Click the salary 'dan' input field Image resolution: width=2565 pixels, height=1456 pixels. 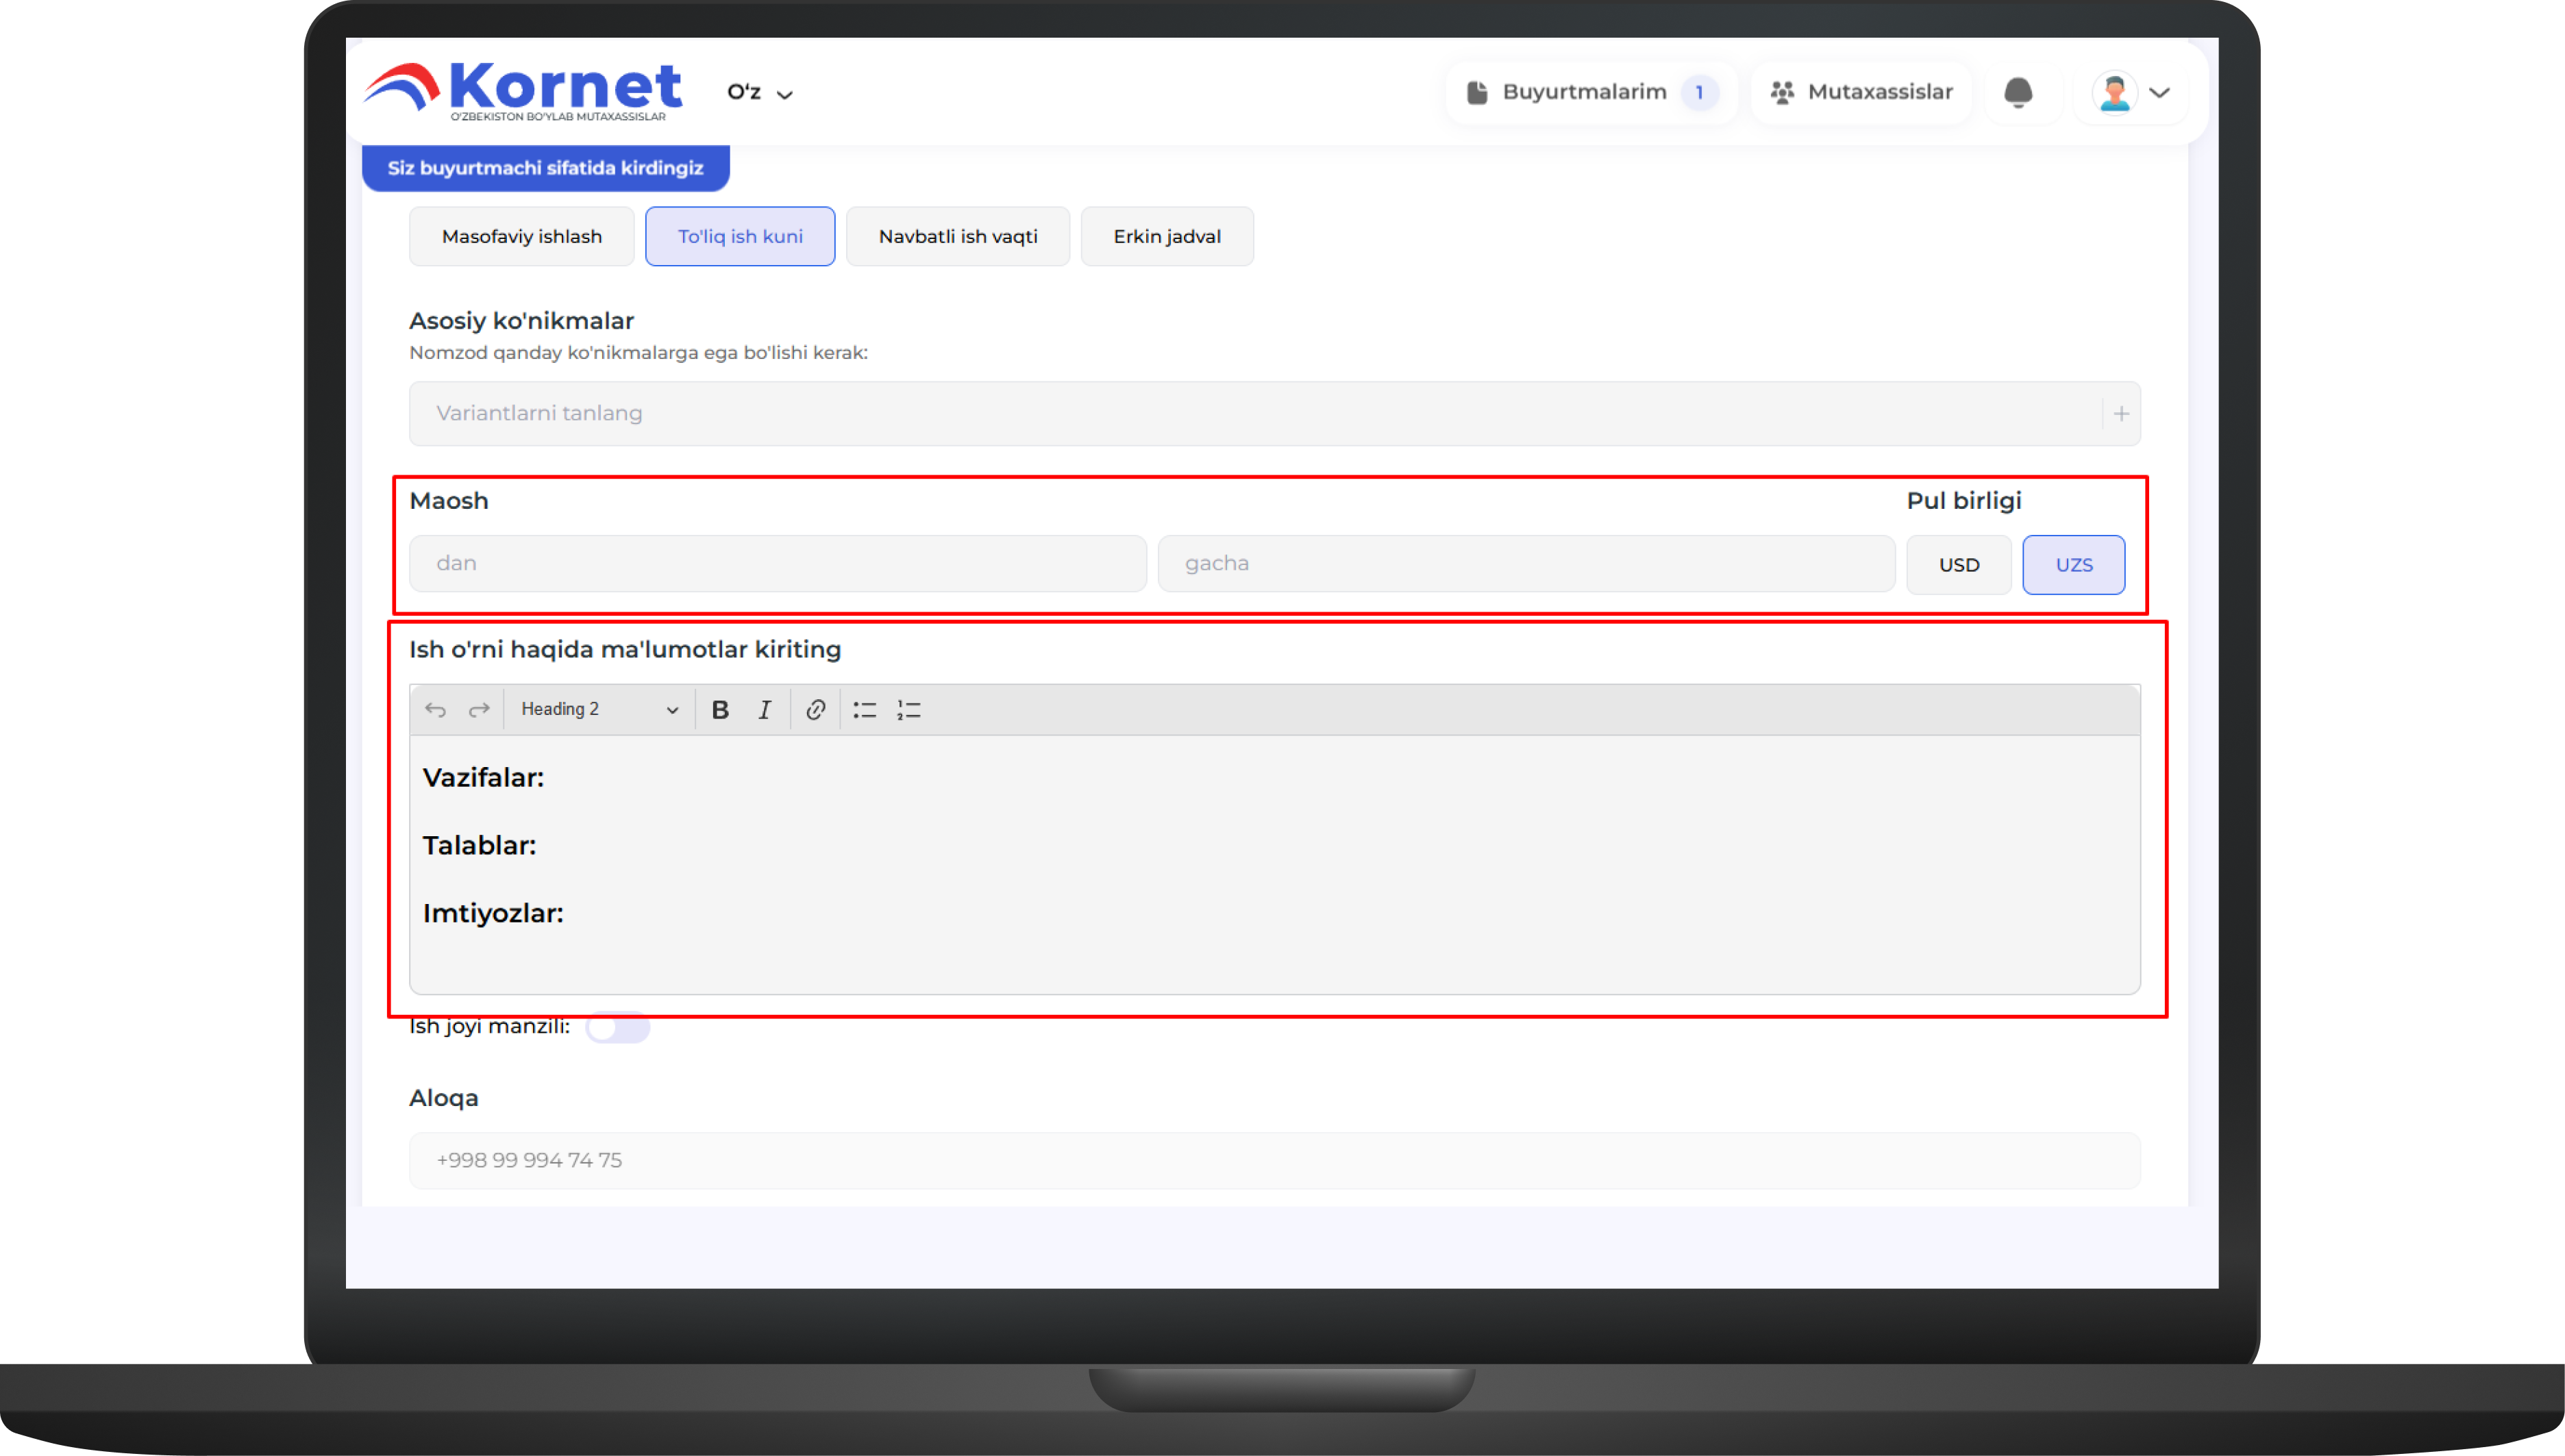click(778, 564)
